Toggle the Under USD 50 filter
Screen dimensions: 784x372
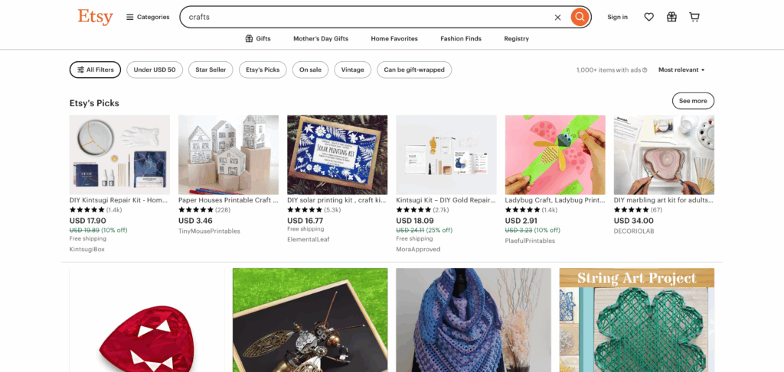tap(155, 70)
